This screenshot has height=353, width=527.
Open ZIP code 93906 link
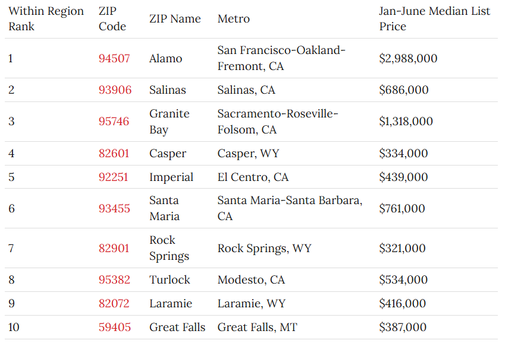point(115,90)
